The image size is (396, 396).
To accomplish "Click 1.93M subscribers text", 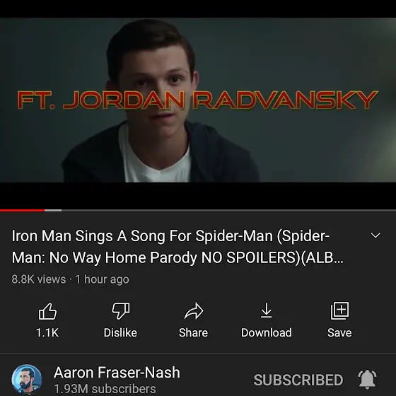I will tap(105, 389).
